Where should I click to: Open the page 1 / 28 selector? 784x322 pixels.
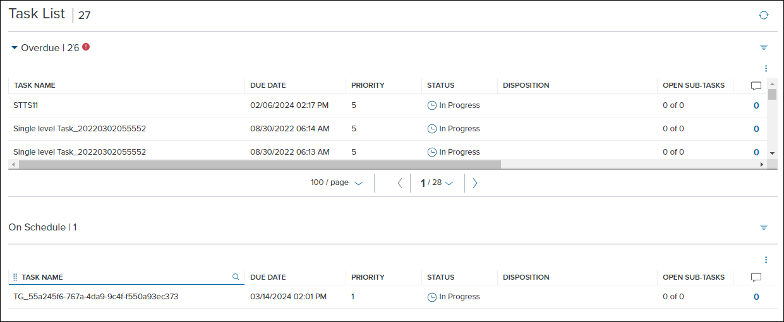(437, 182)
